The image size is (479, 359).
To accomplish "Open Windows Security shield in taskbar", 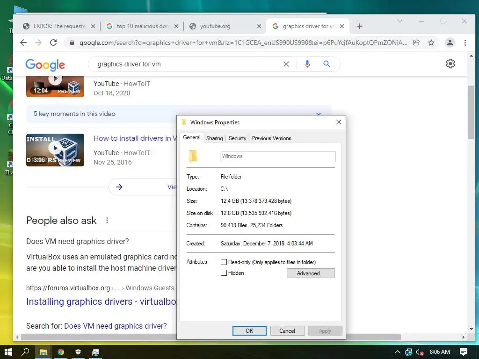I will coord(78,352).
